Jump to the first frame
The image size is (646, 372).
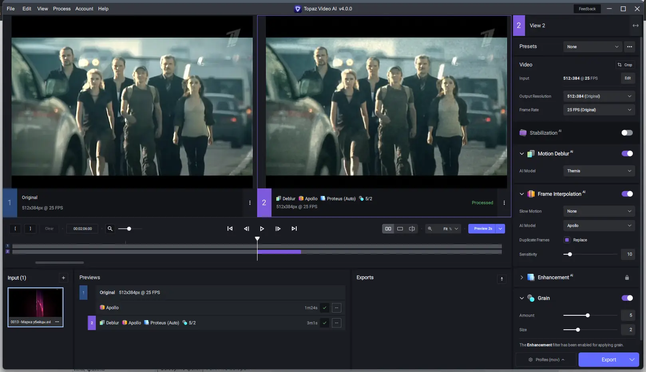(230, 229)
